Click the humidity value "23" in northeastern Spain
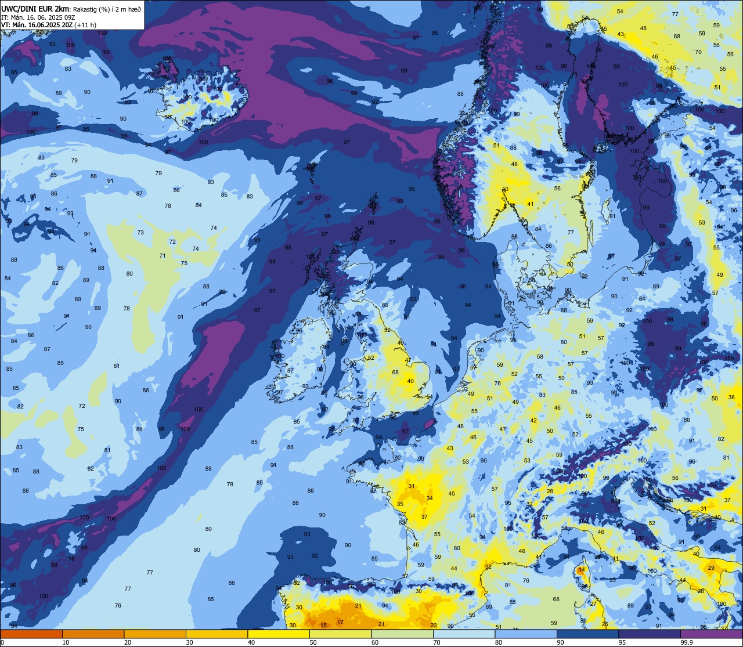Image resolution: width=743 pixels, height=647 pixels. (x=434, y=625)
